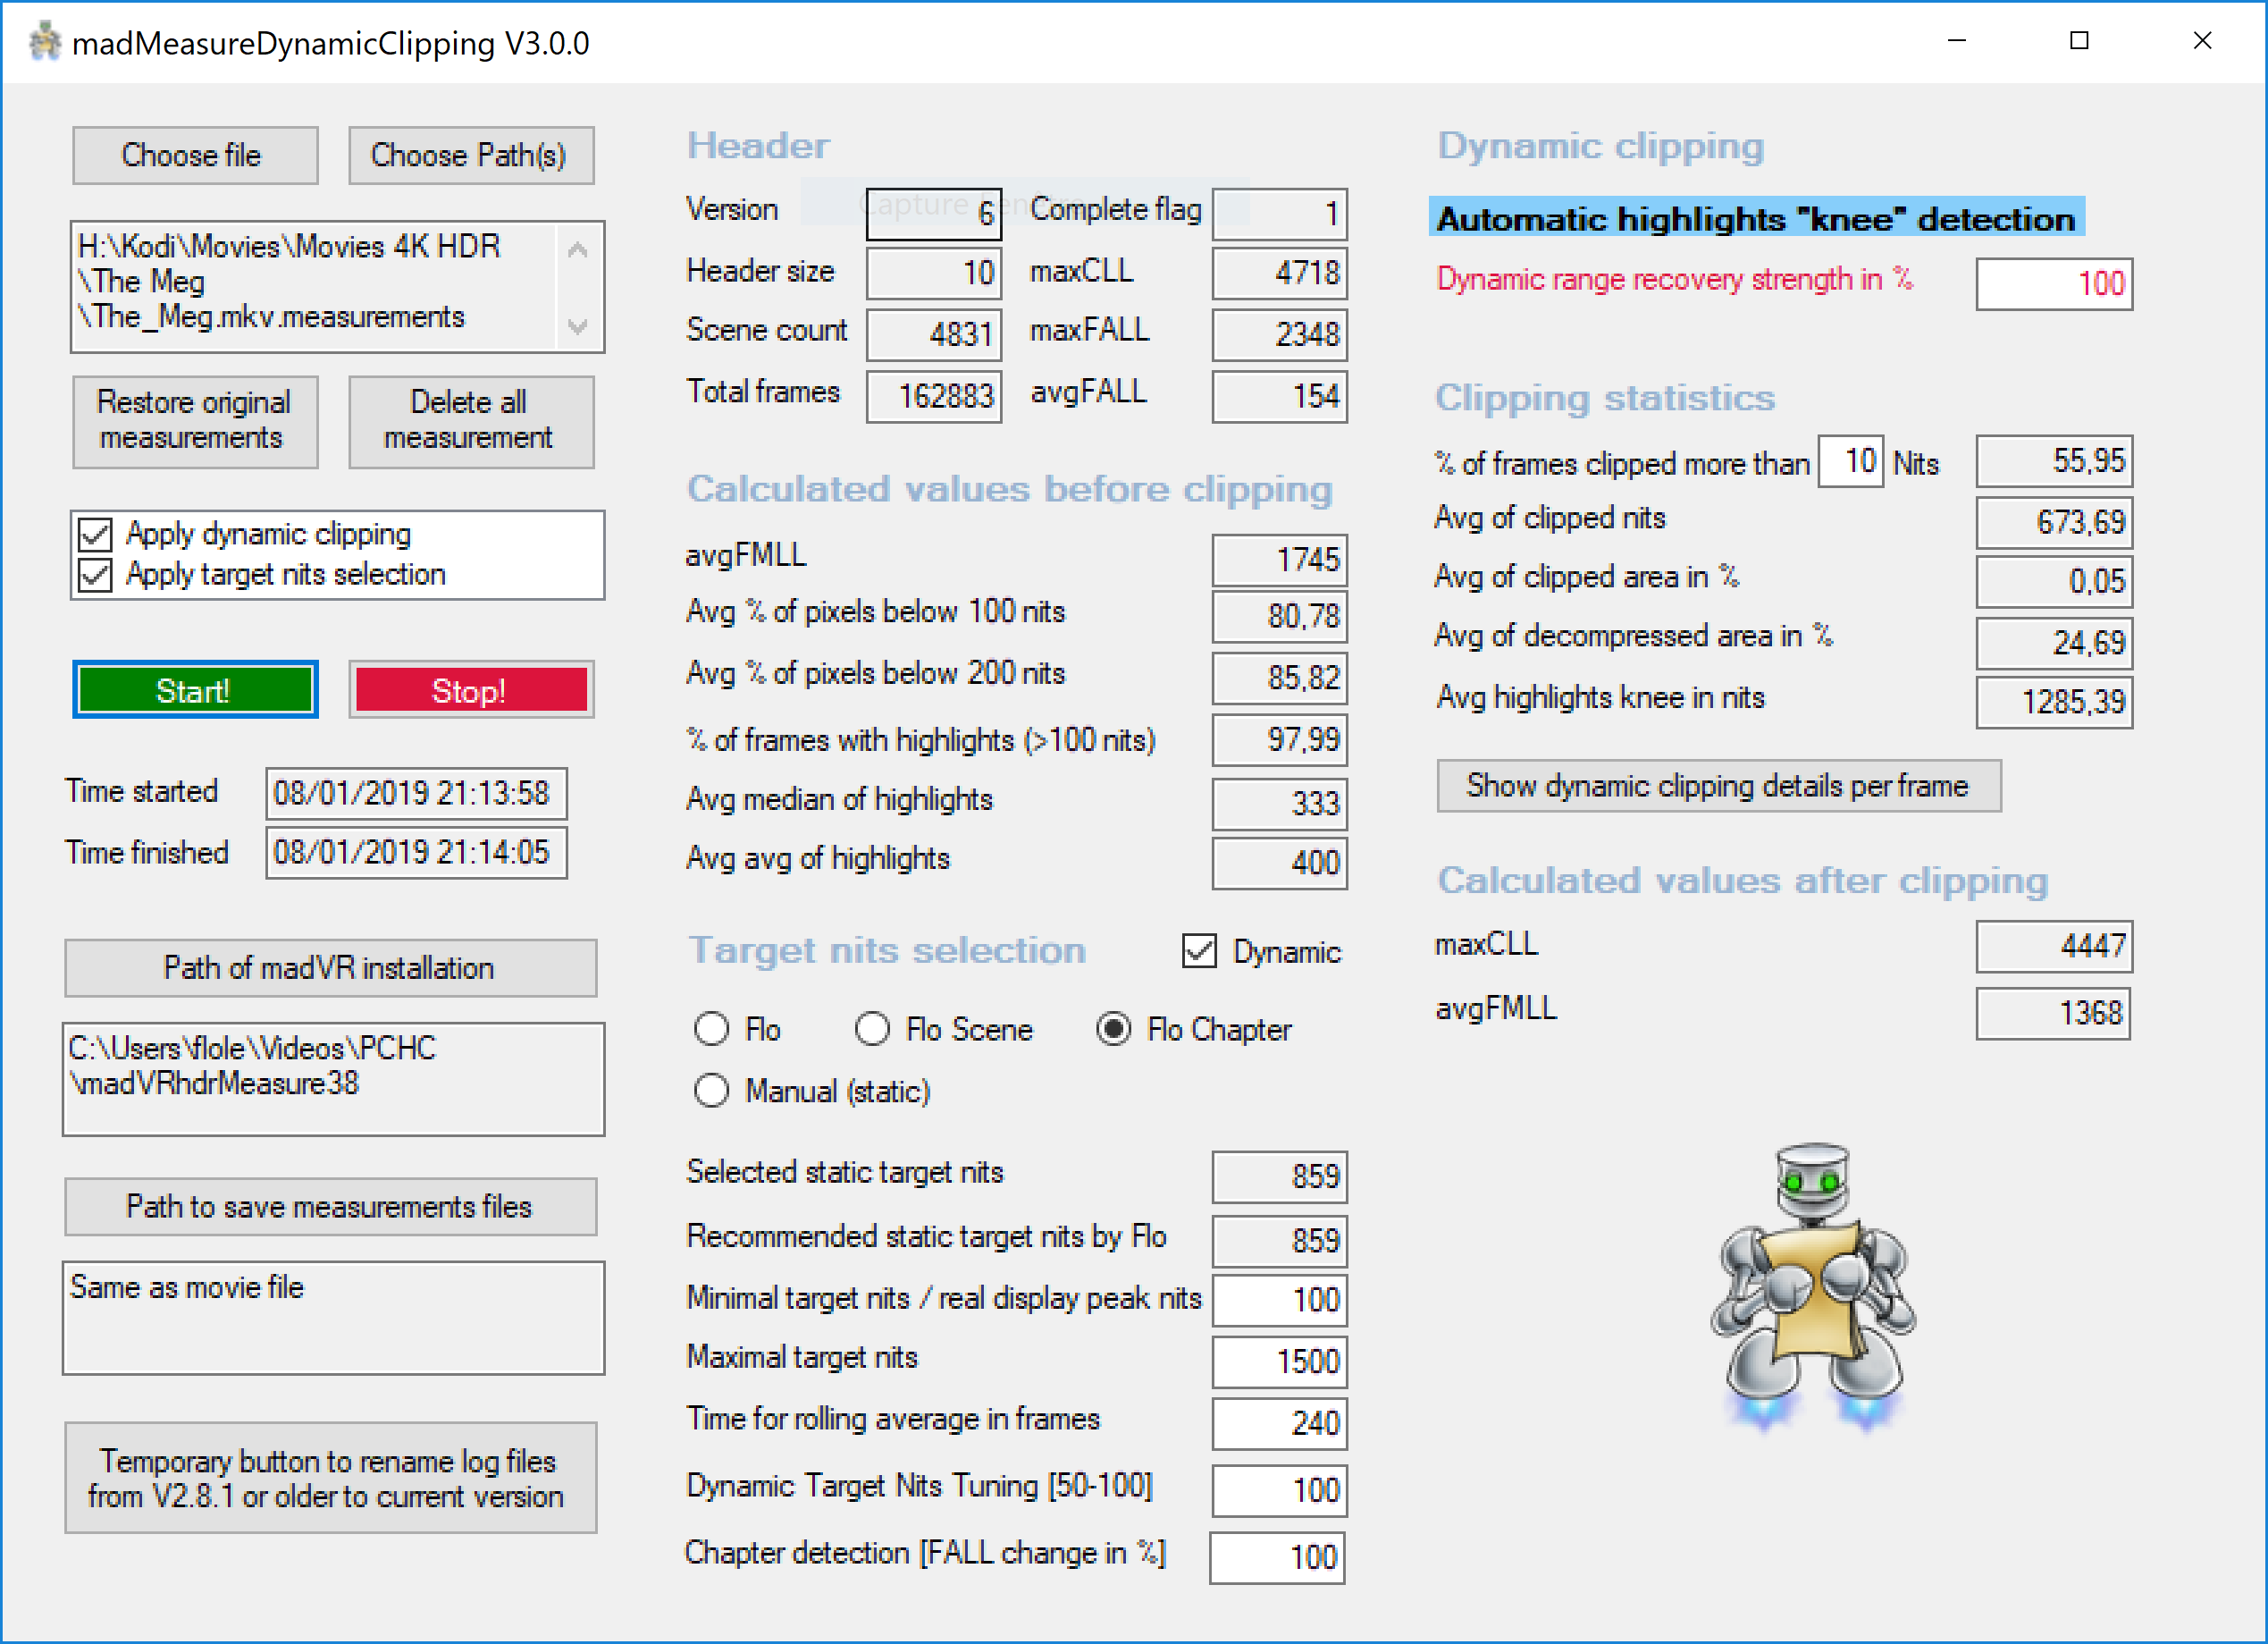Click maxCLL after clipping value 4447
The image size is (2268, 1644).
[x=2054, y=946]
